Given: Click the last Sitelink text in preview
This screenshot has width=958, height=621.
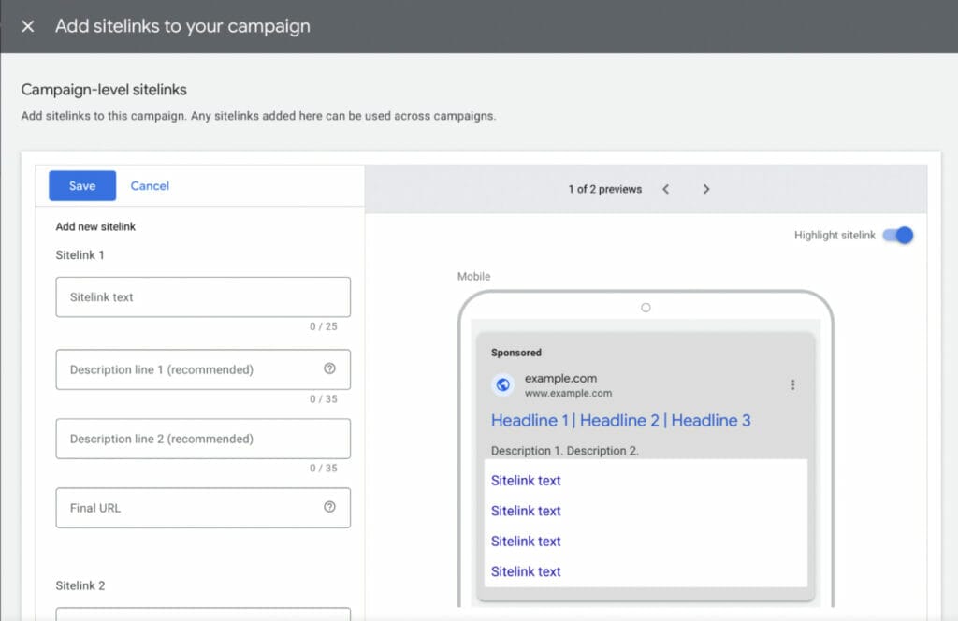Looking at the screenshot, I should click(x=526, y=571).
